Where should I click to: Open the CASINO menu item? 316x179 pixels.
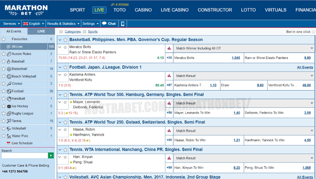143,10
